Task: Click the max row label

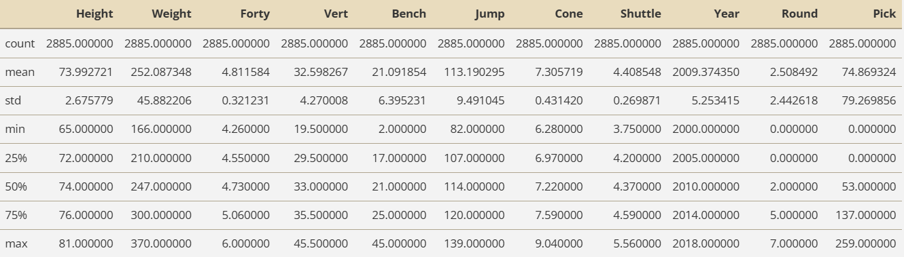Action: pyautogui.click(x=16, y=243)
